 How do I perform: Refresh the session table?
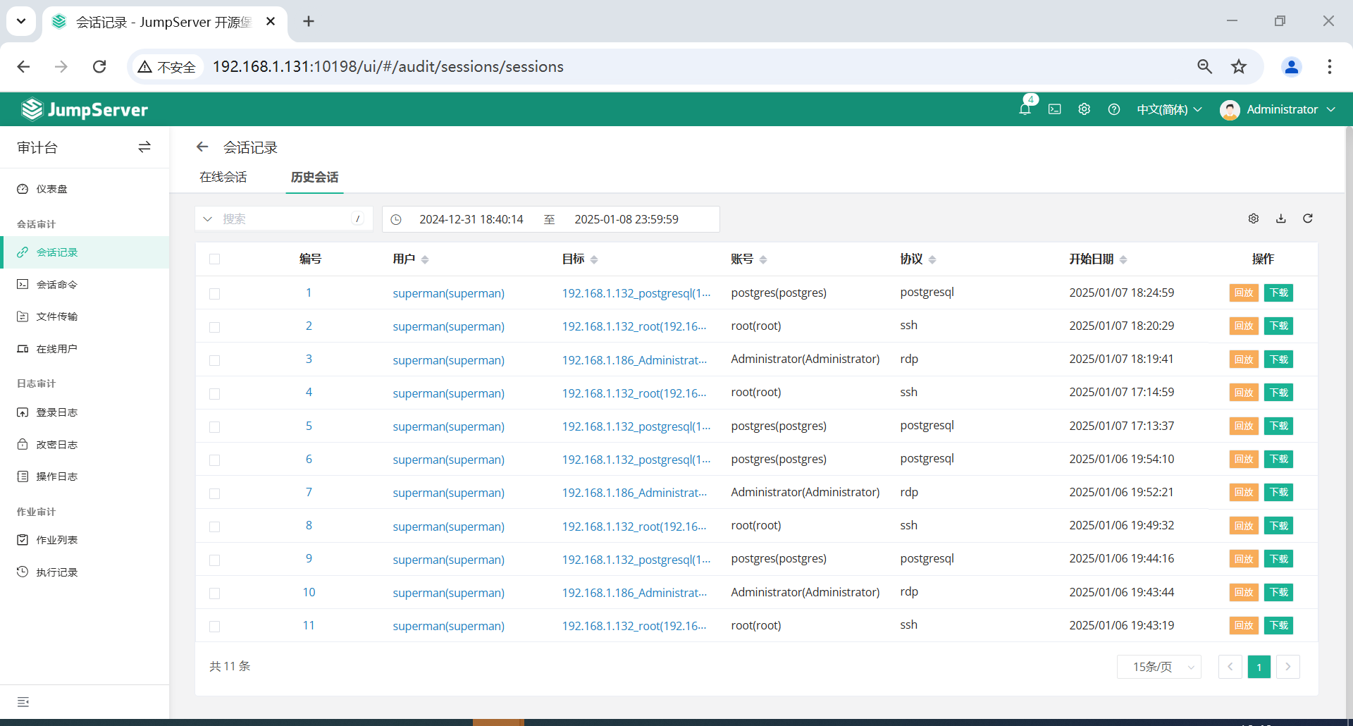(x=1307, y=219)
